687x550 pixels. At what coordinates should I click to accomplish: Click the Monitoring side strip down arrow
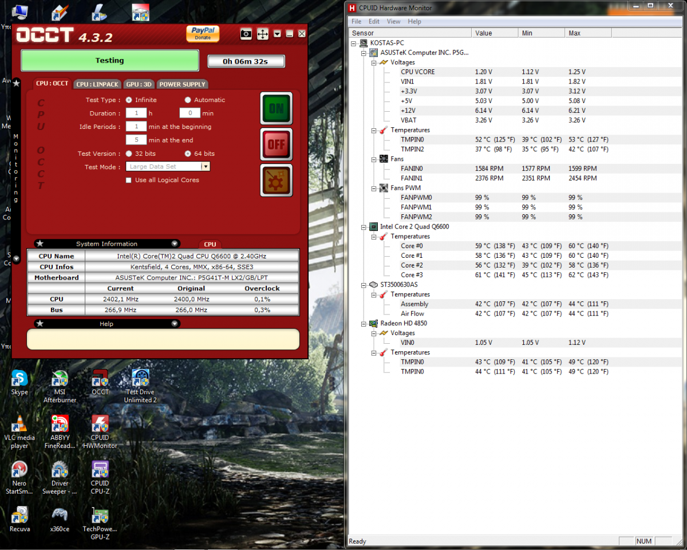[16, 258]
